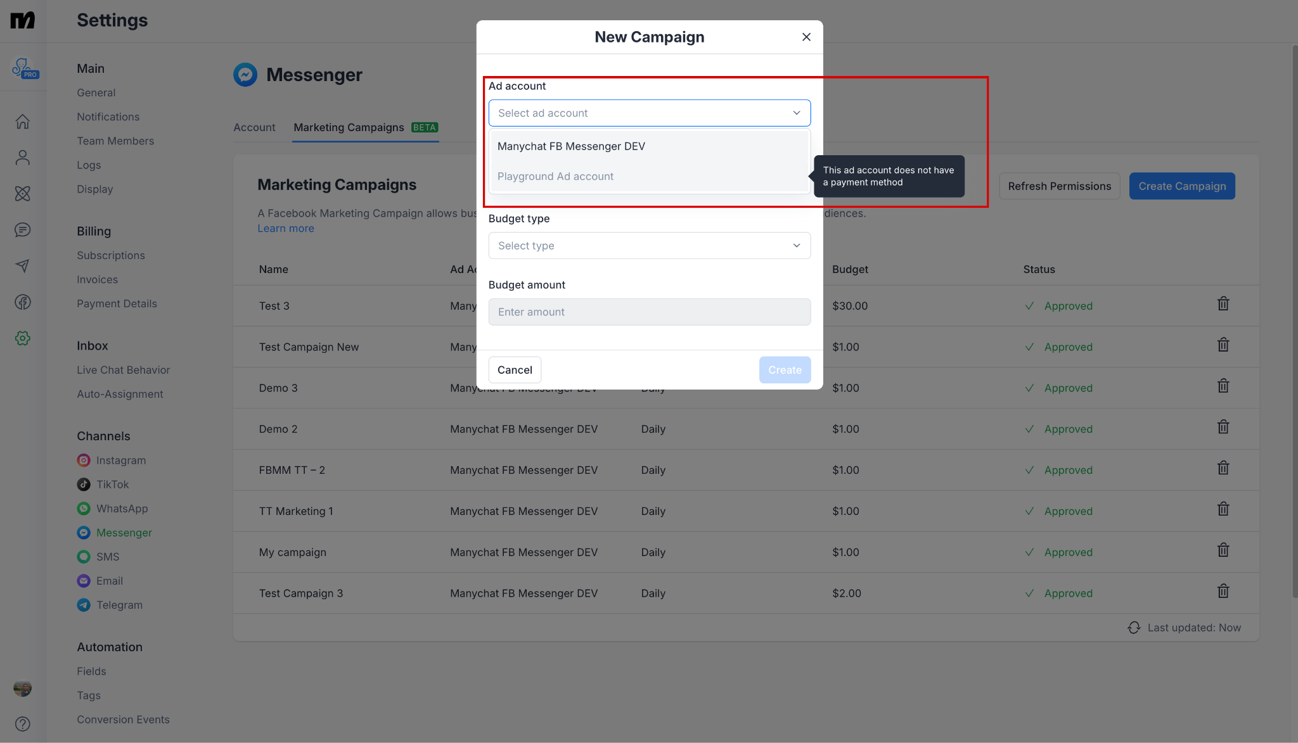Open the Help question mark icon

pyautogui.click(x=23, y=723)
